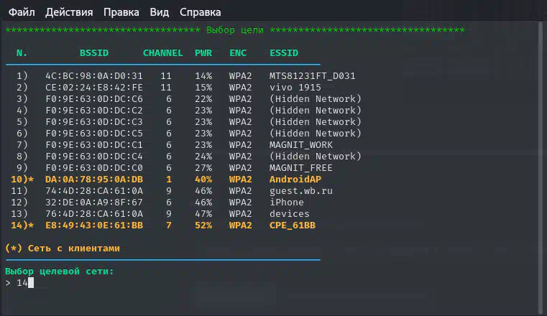Click BSSID 76:4D:28:CA:61:0A
The width and height of the screenshot is (547, 316).
point(94,214)
